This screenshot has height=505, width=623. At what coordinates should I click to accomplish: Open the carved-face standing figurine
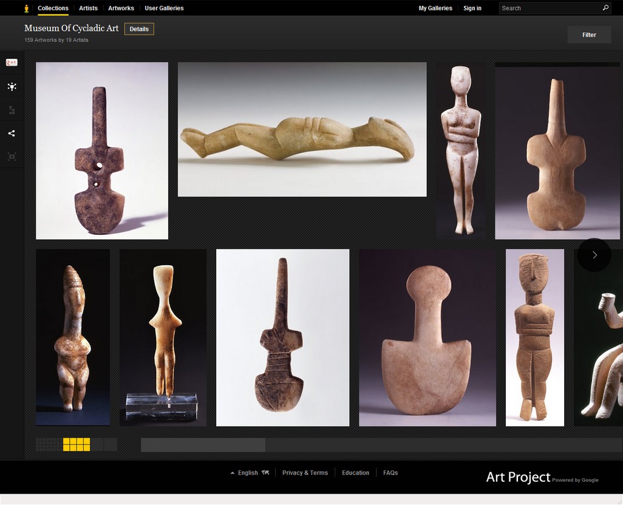click(x=535, y=337)
